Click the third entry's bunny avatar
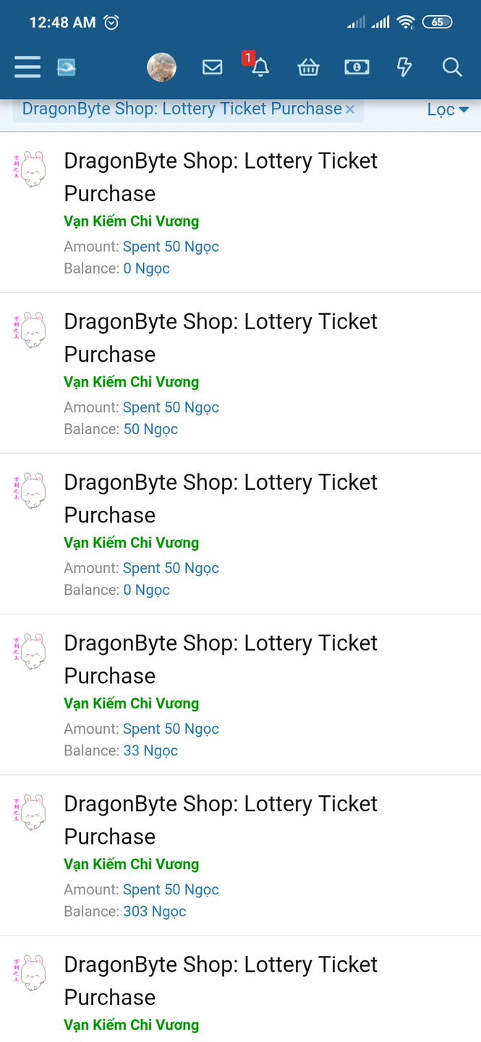This screenshot has width=481, height=1042. pyautogui.click(x=30, y=491)
